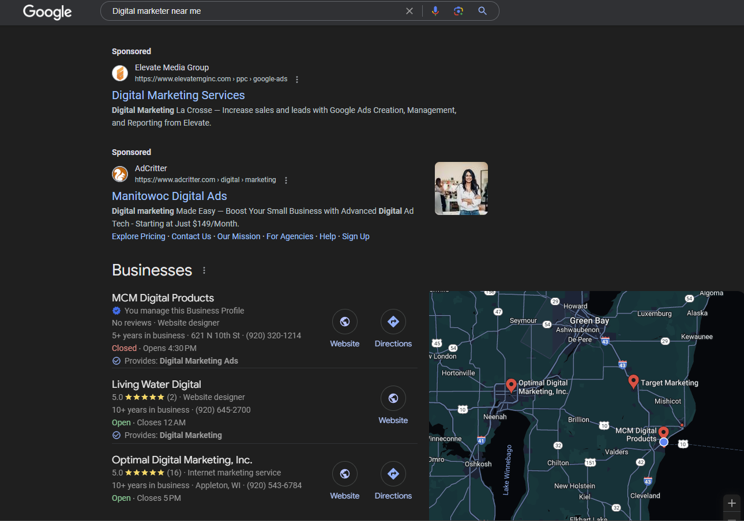Click the Optimal Digital Marketing star rating

click(x=145, y=473)
